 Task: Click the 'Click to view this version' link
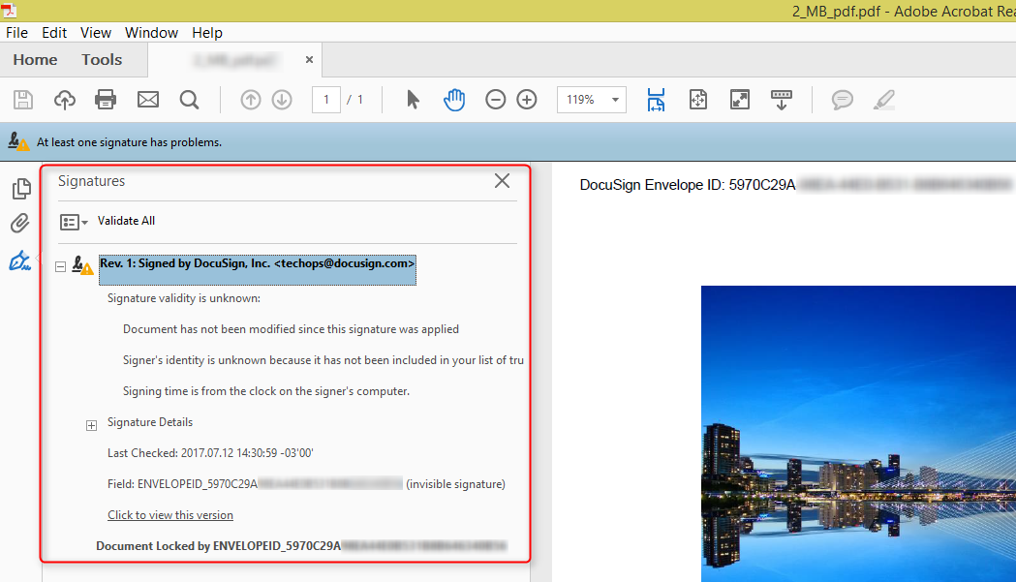[170, 515]
